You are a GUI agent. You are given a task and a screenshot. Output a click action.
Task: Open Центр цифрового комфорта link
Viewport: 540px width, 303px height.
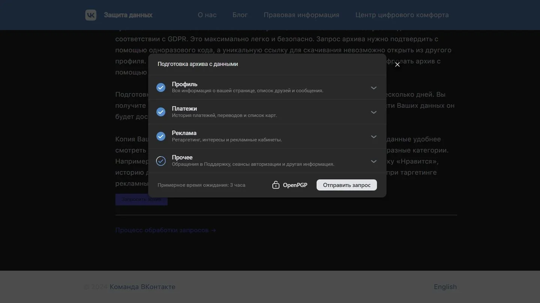point(402,15)
